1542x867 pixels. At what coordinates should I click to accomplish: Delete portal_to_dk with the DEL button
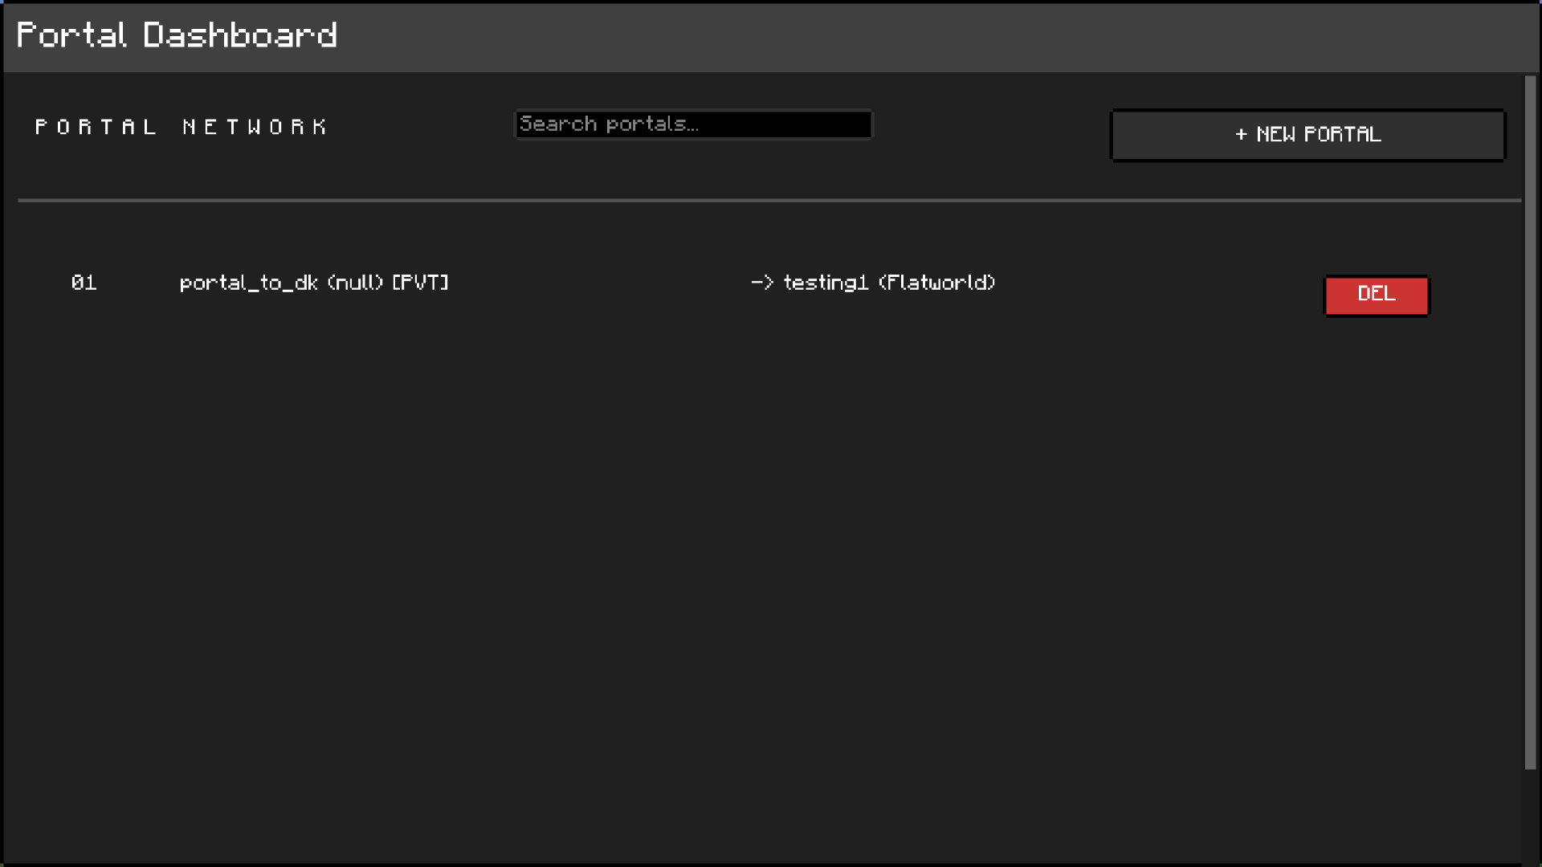(x=1377, y=295)
